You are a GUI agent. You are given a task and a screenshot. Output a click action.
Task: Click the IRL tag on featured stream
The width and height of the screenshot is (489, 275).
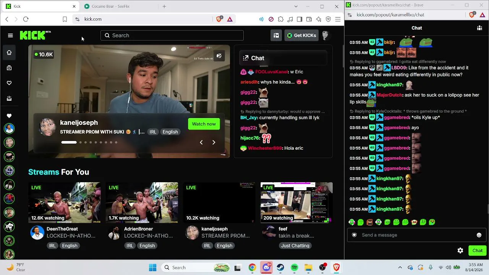tap(153, 132)
